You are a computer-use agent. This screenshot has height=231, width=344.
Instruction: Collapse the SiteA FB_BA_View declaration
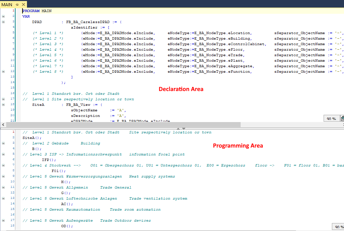pyautogui.click(x=3, y=104)
